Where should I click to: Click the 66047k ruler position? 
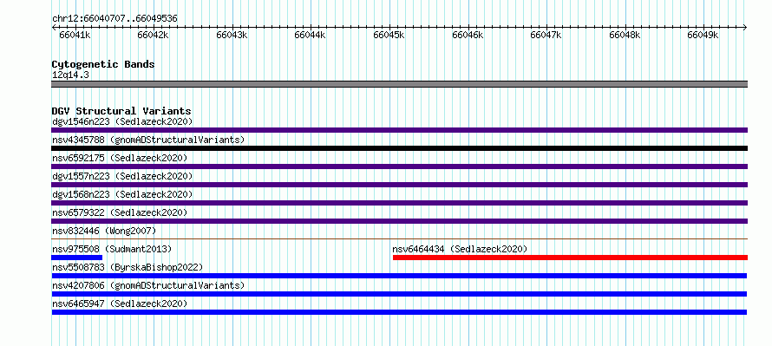point(546,35)
